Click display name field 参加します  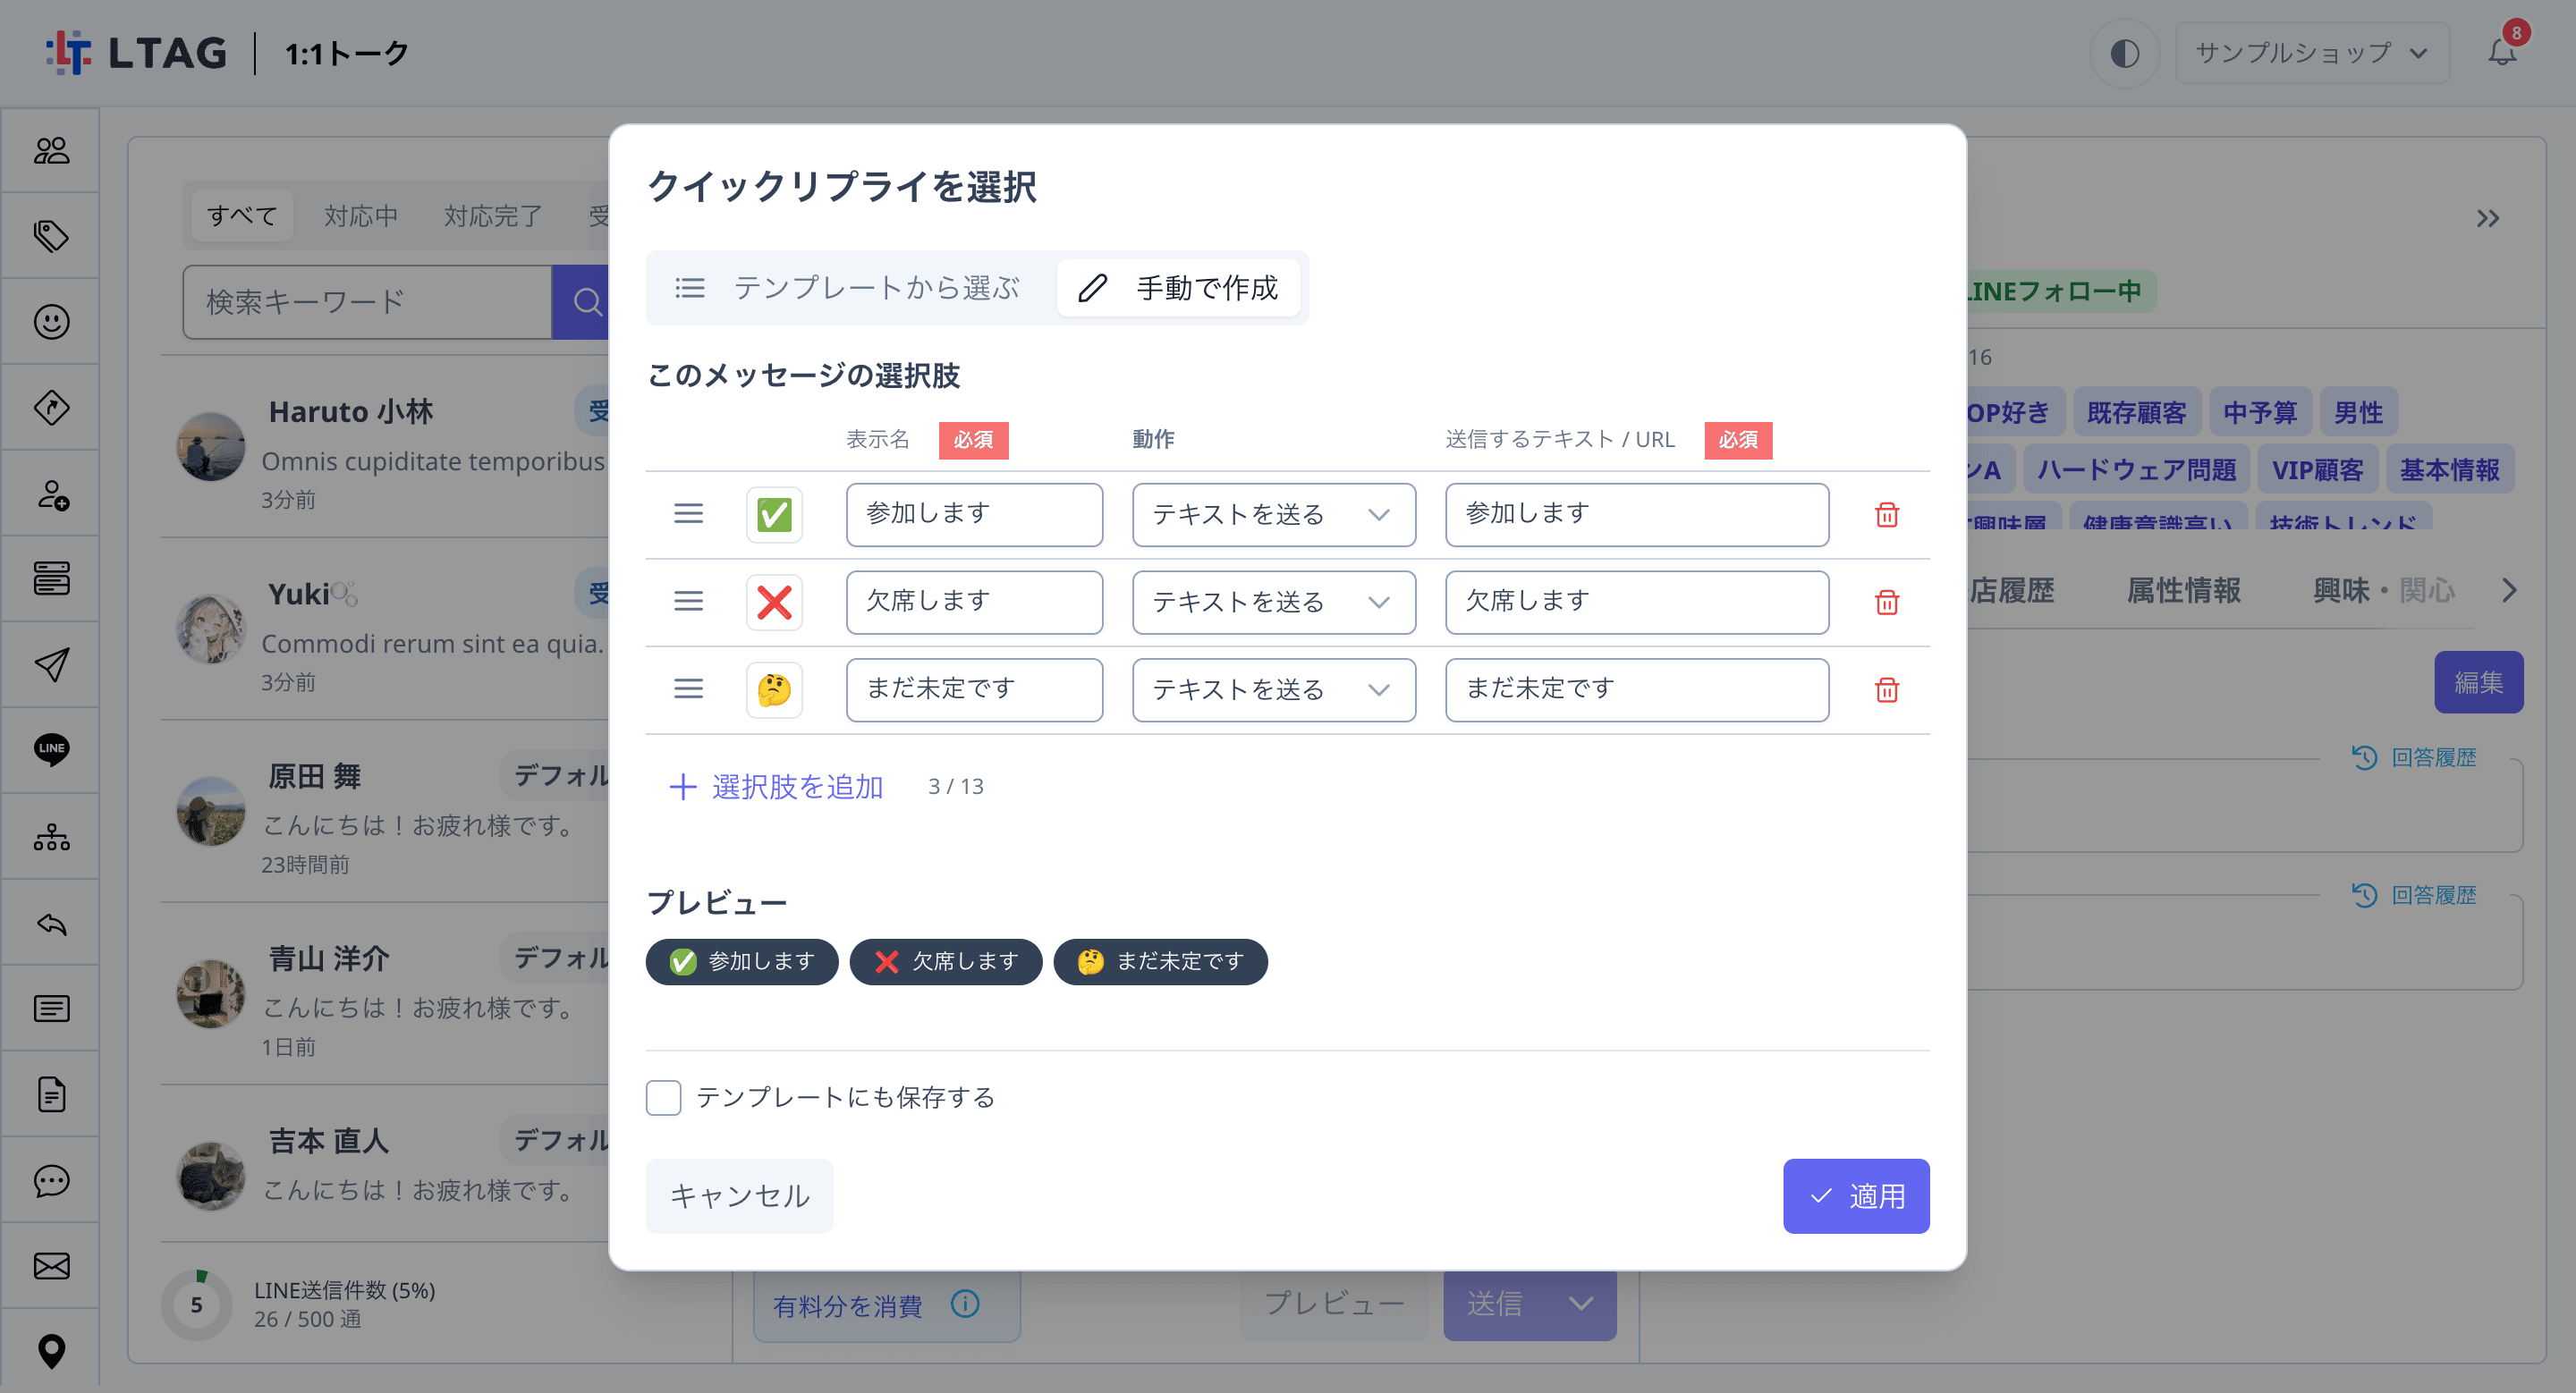[974, 515]
